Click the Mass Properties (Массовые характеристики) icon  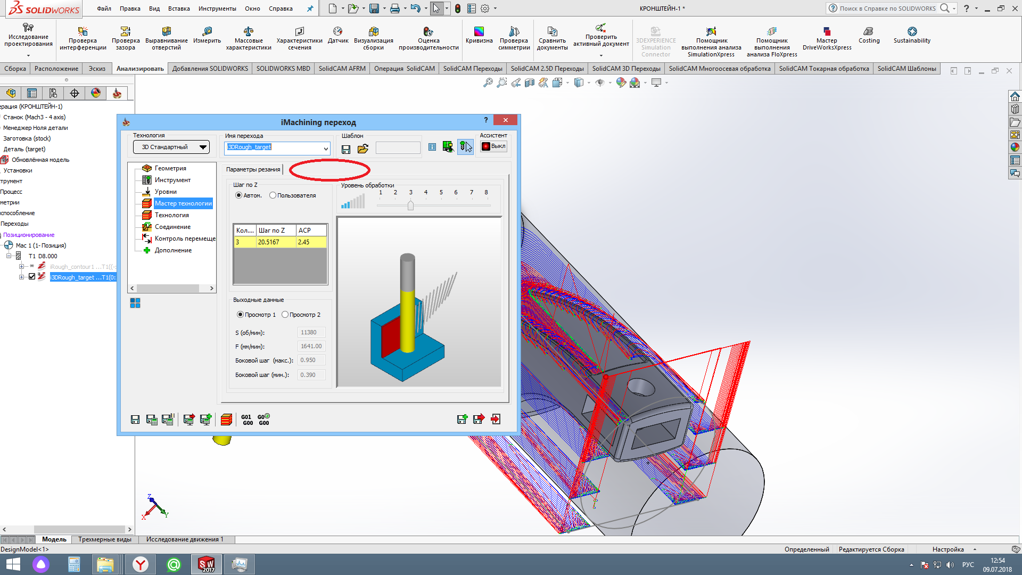point(248,32)
